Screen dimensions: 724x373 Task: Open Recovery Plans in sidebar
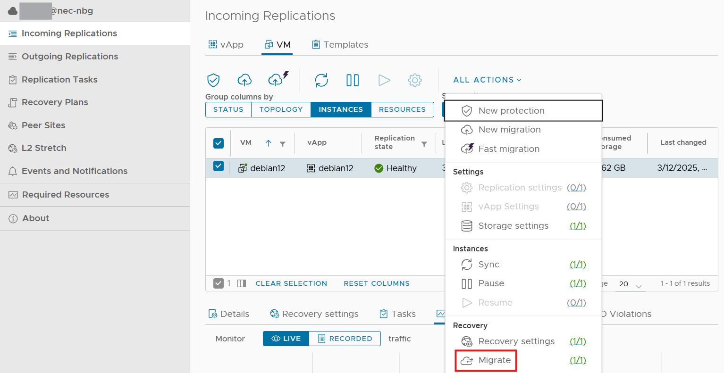click(x=95, y=102)
